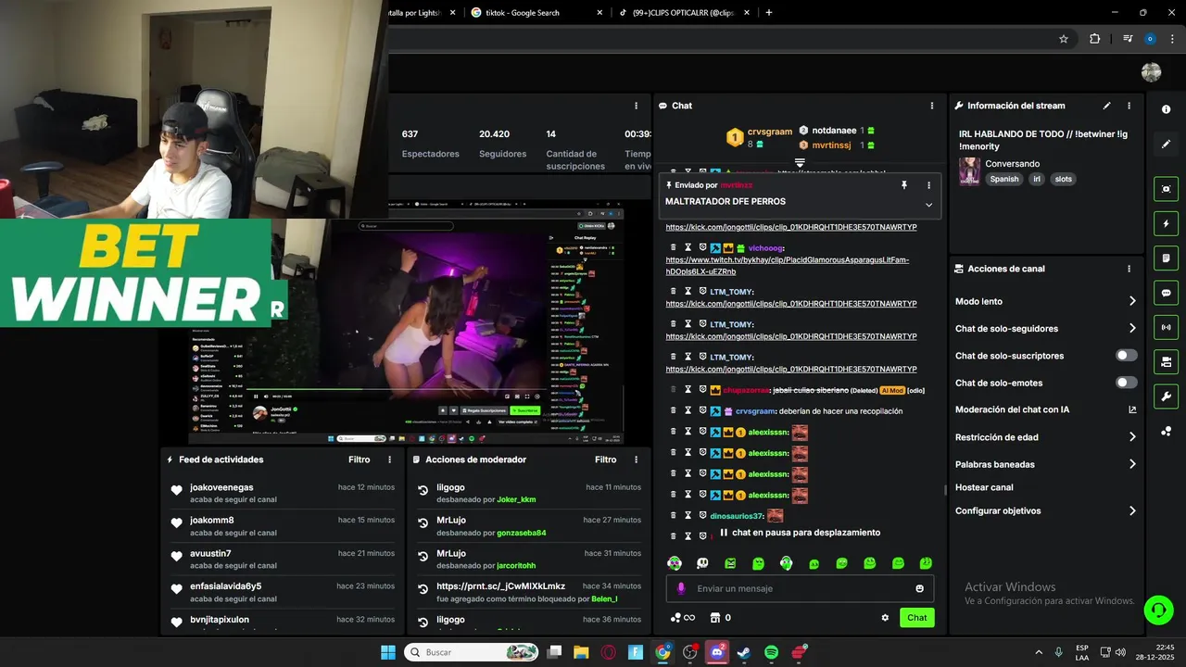Click Hostear canal option
This screenshot has height=667, width=1186.
click(984, 487)
